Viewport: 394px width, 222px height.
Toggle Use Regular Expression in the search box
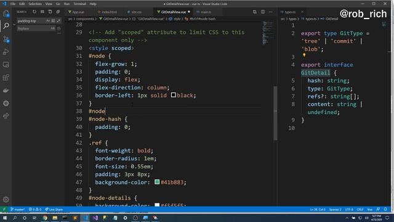[x=58, y=21]
